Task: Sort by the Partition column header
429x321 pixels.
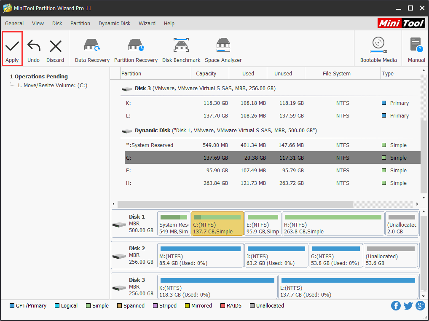Action: 156,74
